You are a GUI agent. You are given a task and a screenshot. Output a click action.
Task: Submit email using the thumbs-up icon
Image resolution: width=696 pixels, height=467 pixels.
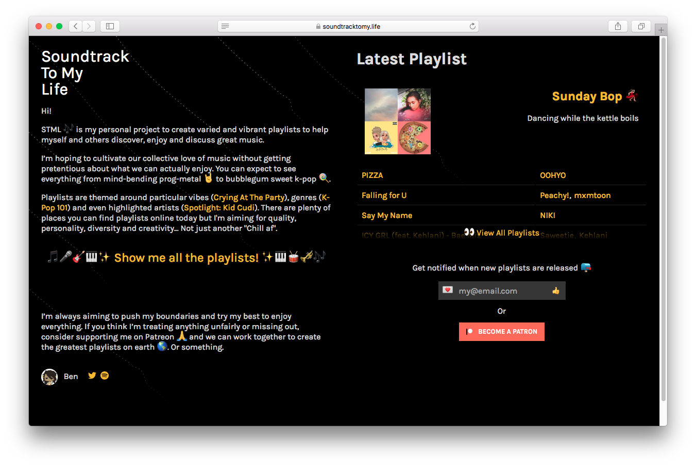click(x=555, y=290)
